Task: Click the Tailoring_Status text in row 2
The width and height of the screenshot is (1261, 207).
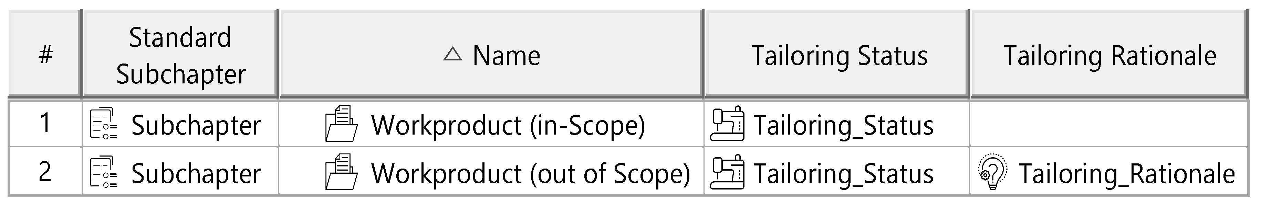Action: click(x=843, y=173)
